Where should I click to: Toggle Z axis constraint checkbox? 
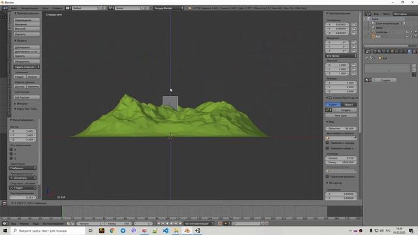[11, 158]
